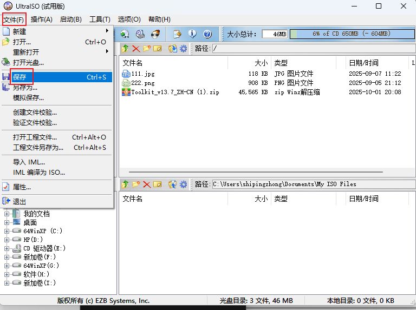416x310 pixels.
Task: Click 退出 to exit the application
Action: [19, 201]
